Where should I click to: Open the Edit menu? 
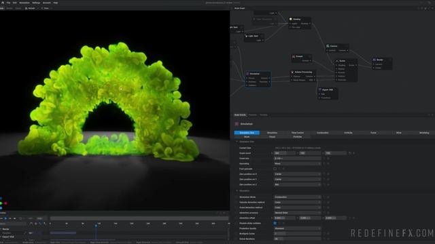coord(15,3)
